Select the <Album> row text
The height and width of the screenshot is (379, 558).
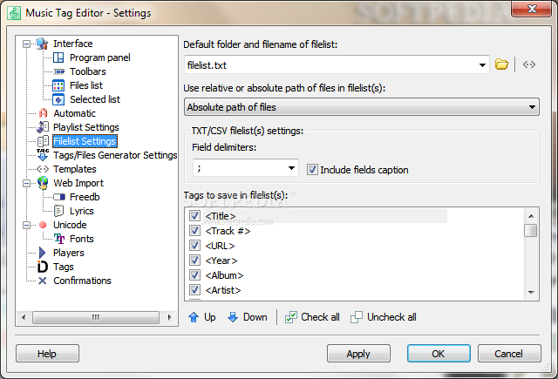(x=224, y=275)
